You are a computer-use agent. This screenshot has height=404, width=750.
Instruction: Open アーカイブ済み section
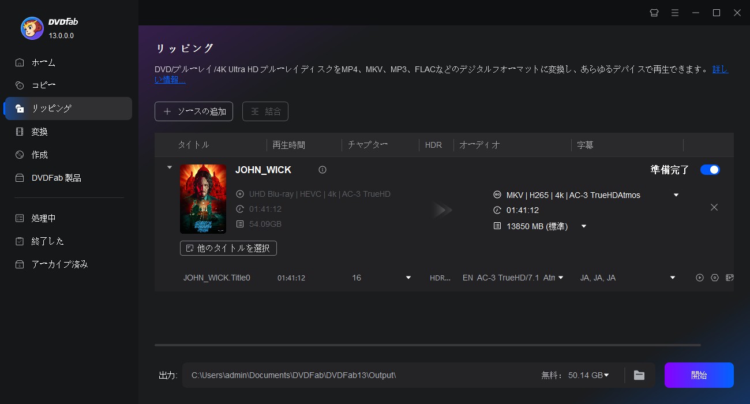pyautogui.click(x=69, y=264)
